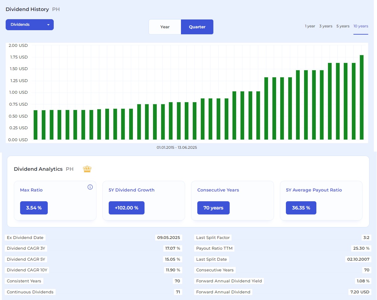Viewport: 377px width, 300px height.
Task: Click the Forward Annual Dividend label
Action: pos(223,292)
